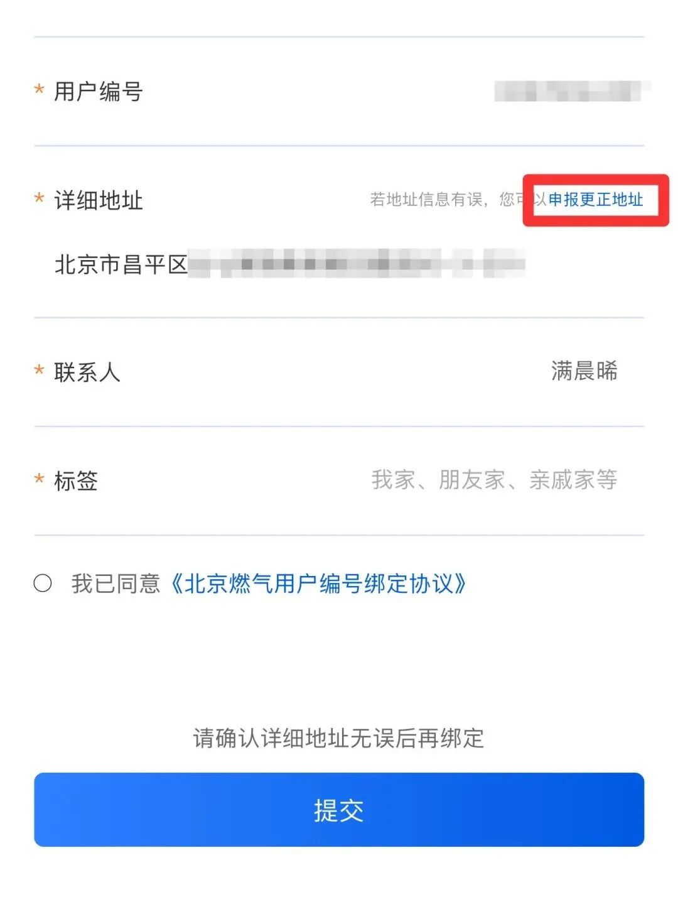Click the gray hint 若地址信息有误
Screen dimensions: 678x902
point(428,200)
